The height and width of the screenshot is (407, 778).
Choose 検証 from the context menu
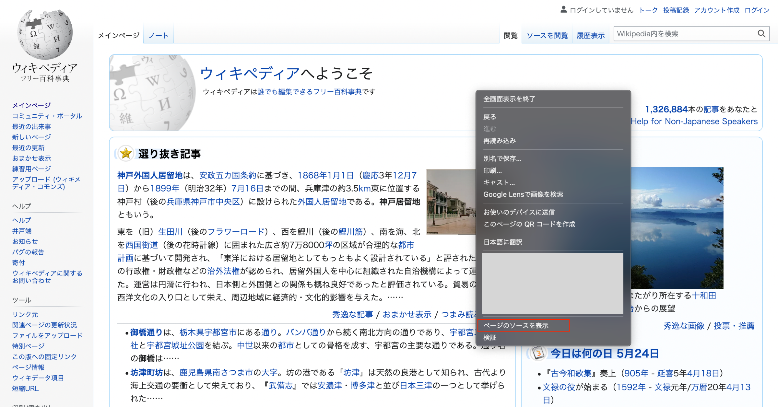pos(553,338)
